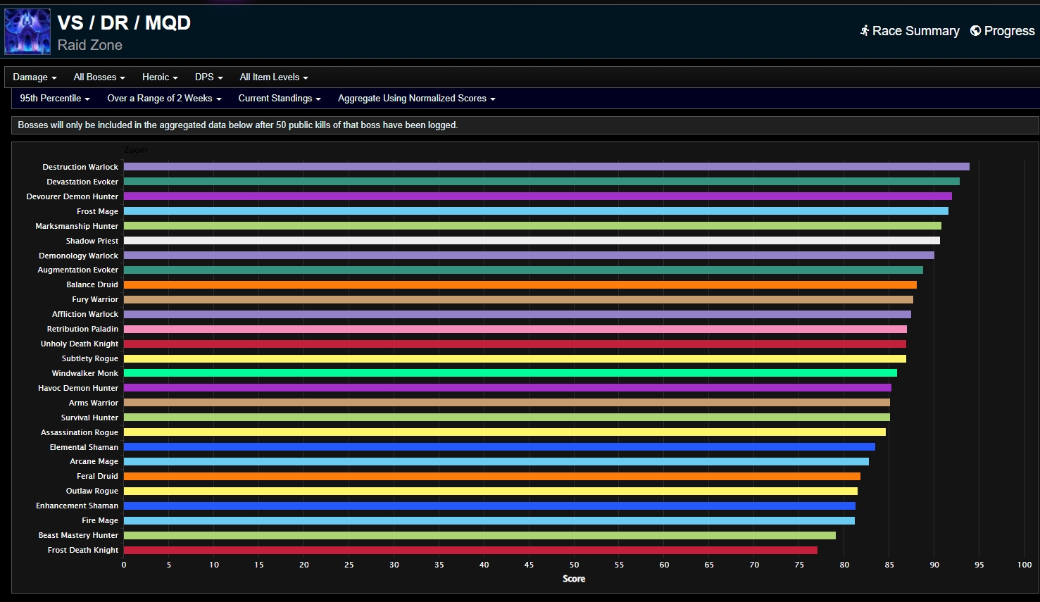Click the Devourer Demon Hunter bar

click(x=538, y=196)
